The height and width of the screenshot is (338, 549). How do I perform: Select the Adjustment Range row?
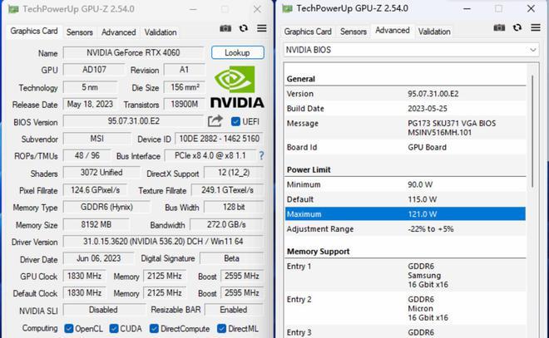coord(405,229)
